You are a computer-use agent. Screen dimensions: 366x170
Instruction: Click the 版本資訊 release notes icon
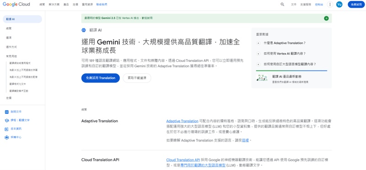coord(7,129)
